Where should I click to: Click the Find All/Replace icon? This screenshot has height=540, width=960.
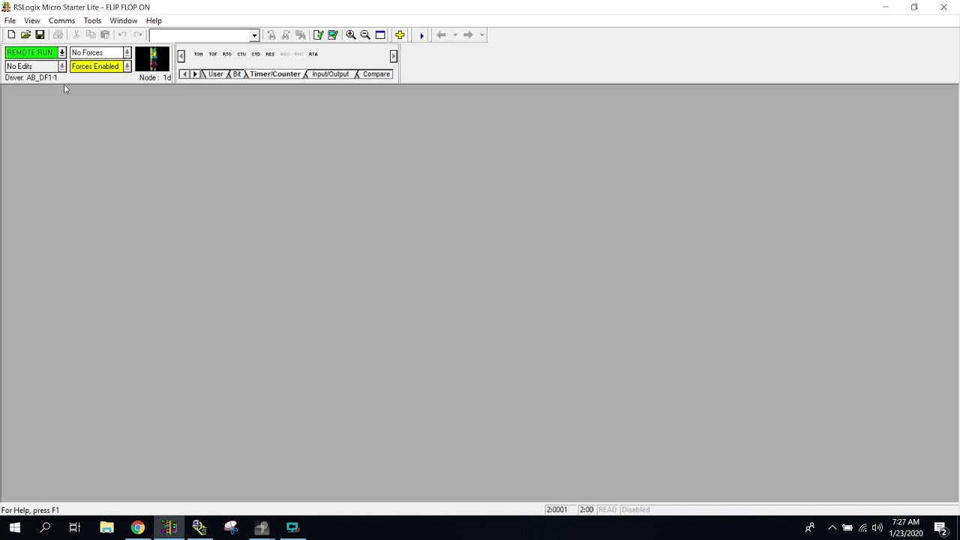(301, 34)
